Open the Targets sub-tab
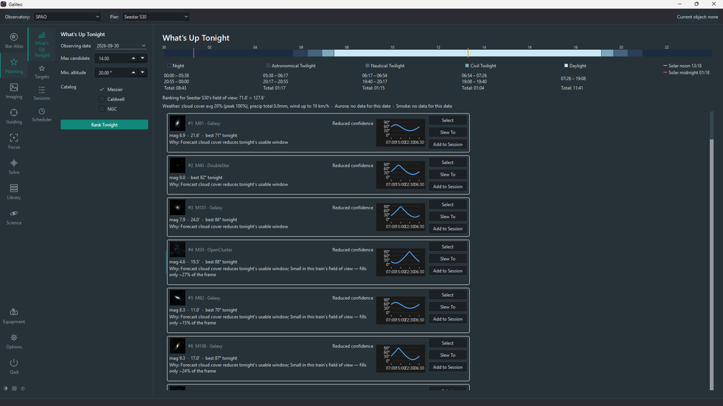Screen dimensions: 723x406 pyautogui.click(x=41, y=72)
